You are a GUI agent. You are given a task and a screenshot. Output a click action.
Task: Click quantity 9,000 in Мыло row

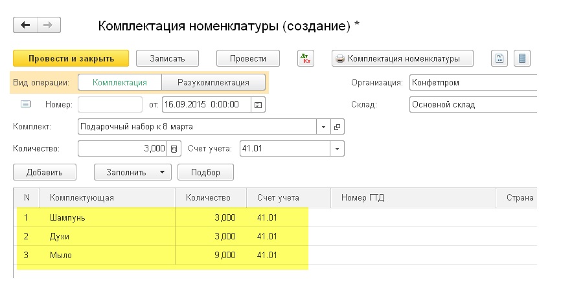[211, 256]
